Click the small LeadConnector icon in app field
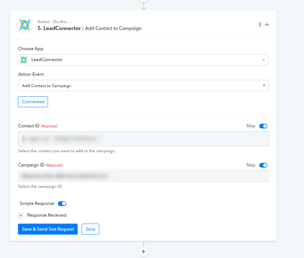 click(x=24, y=60)
